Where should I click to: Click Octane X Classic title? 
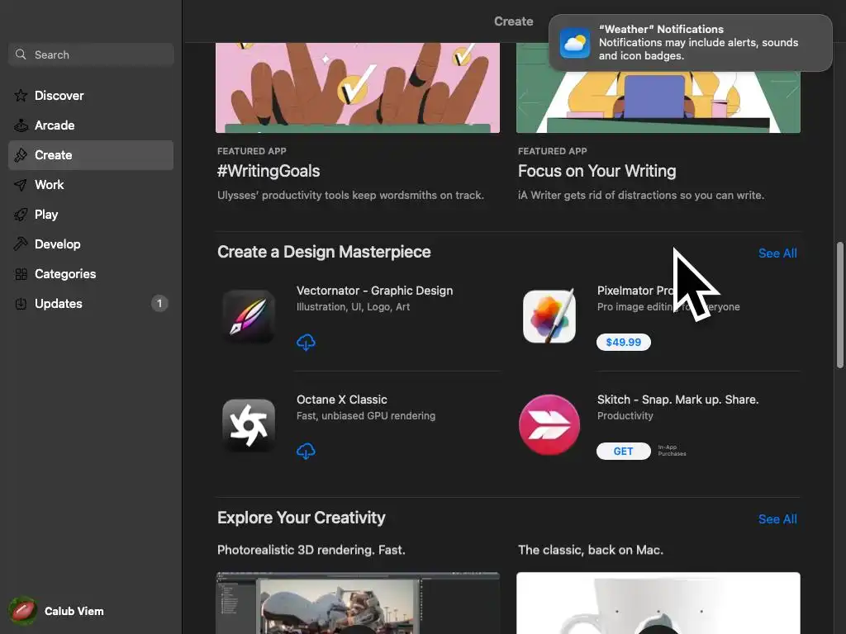341,400
